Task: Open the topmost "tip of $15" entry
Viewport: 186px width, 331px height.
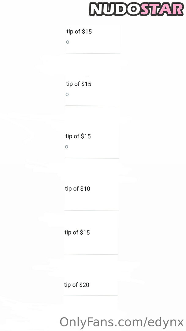Action: pos(79,32)
